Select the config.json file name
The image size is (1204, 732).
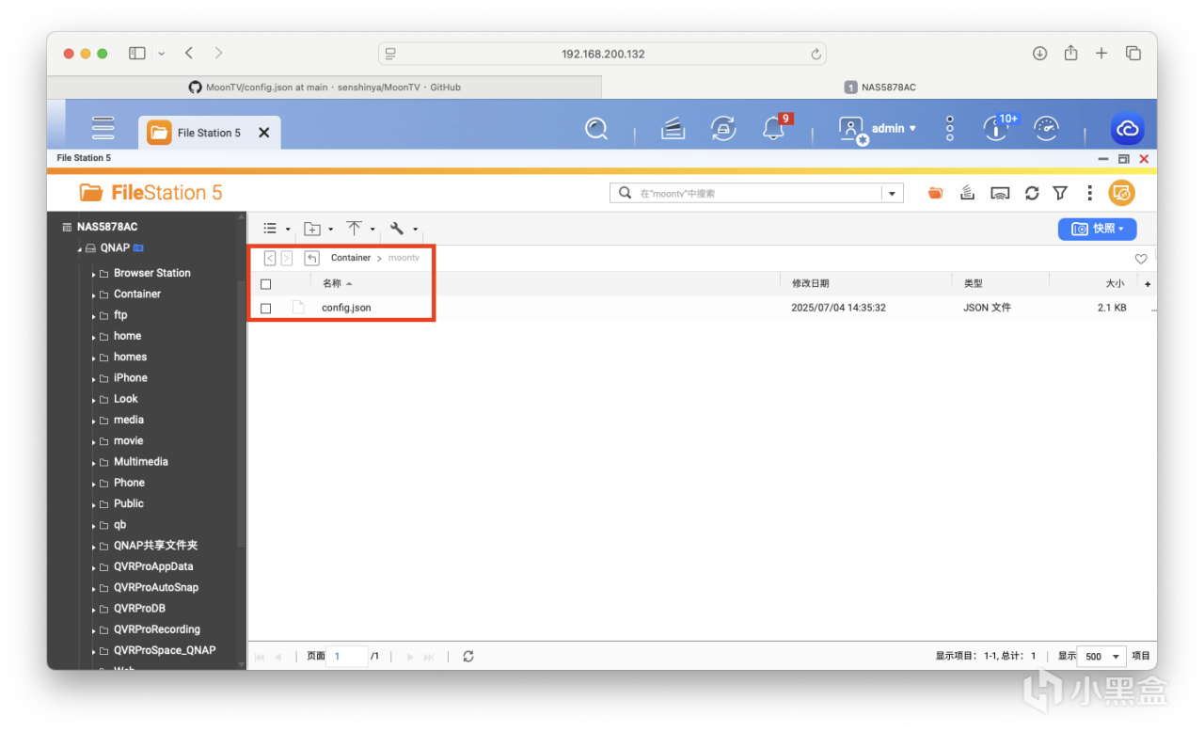point(346,308)
